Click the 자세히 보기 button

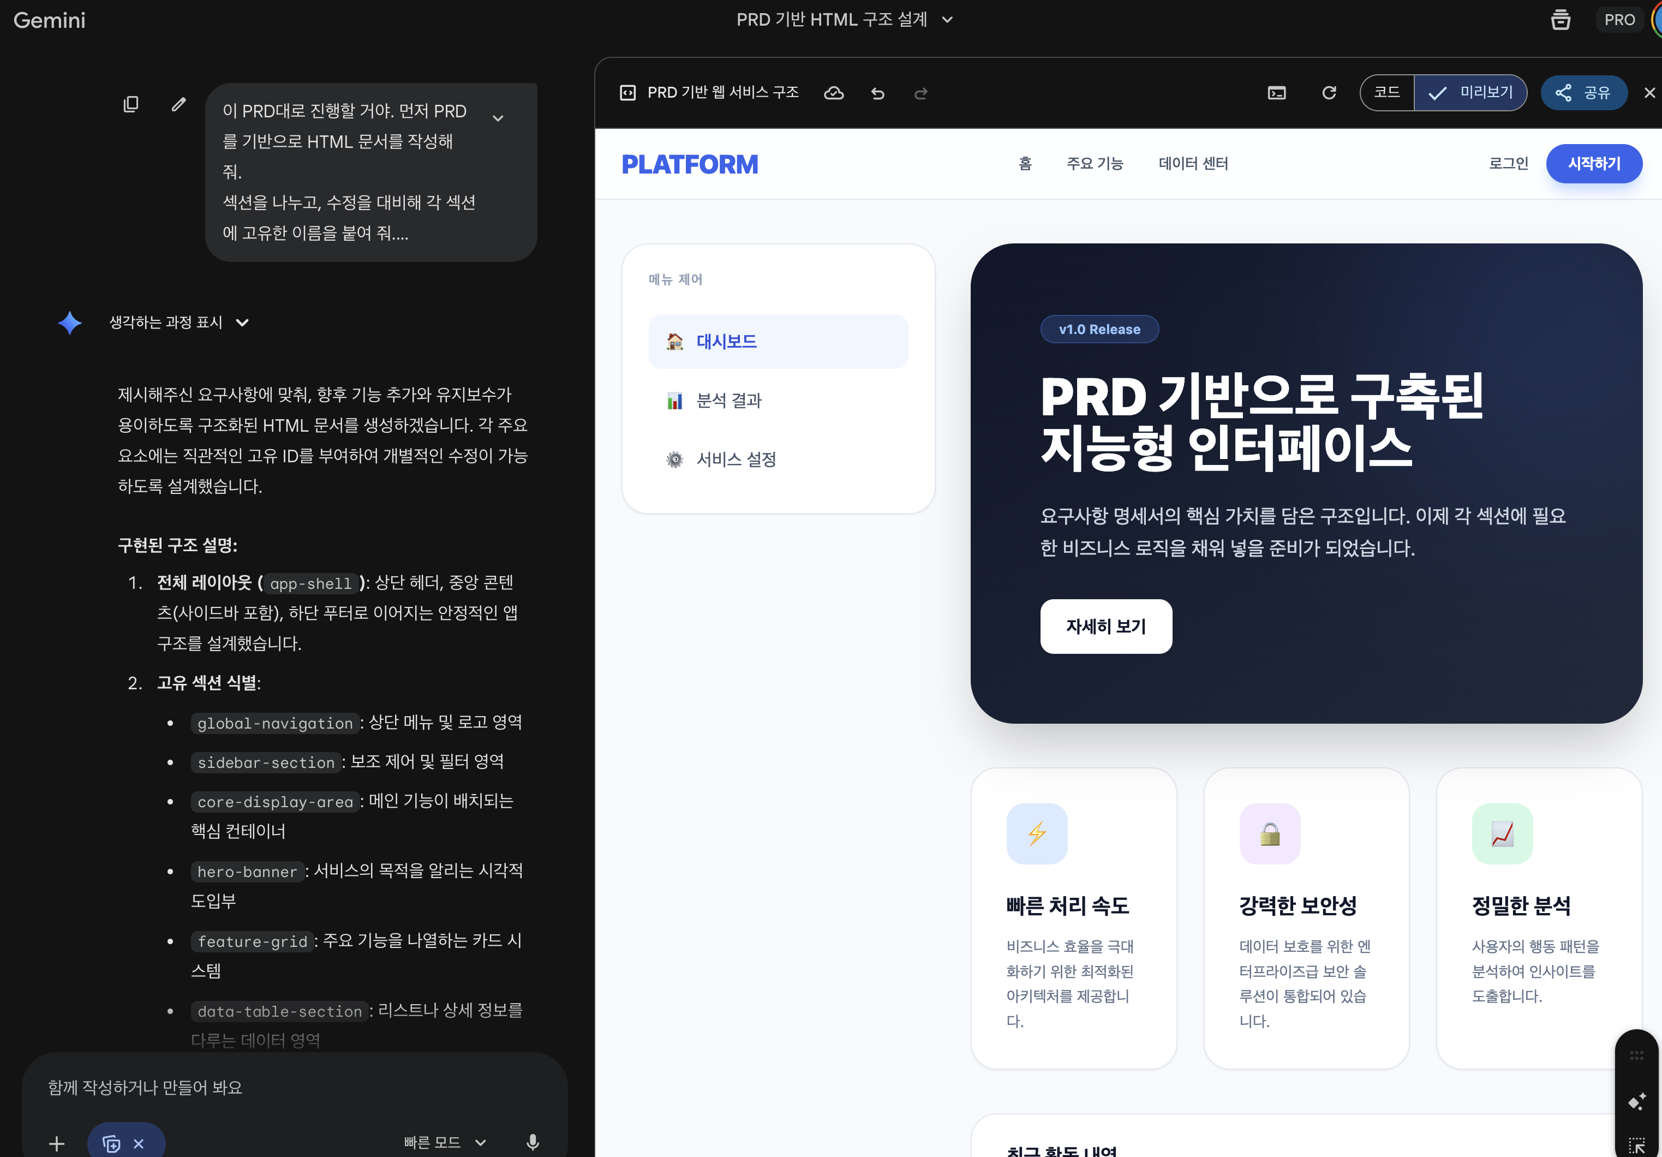1105,627
